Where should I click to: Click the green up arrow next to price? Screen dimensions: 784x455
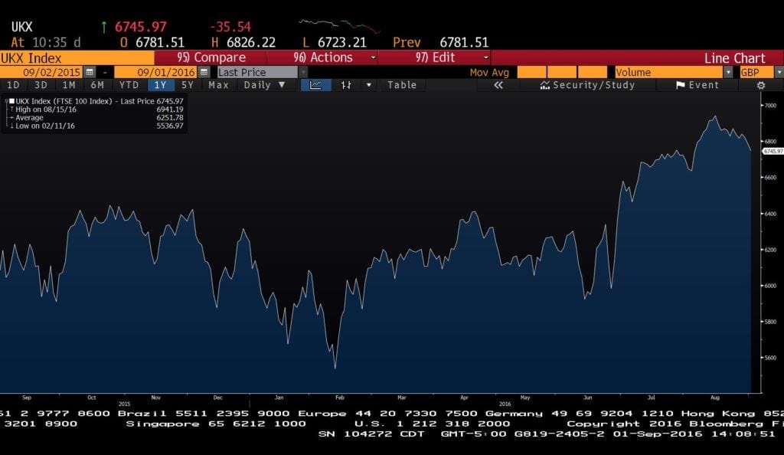(x=104, y=27)
